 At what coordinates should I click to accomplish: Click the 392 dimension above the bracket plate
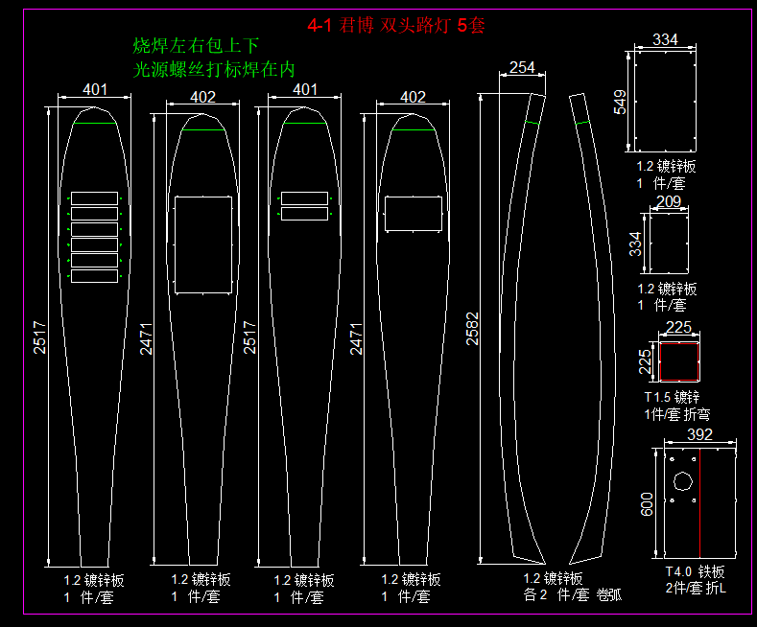(x=701, y=435)
